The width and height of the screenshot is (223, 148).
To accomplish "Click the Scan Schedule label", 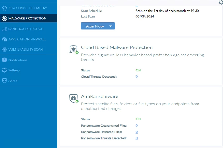I will [91, 11].
